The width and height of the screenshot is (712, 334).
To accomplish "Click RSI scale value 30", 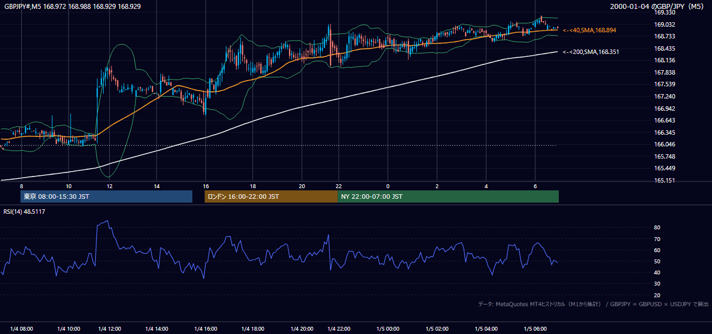I will click(x=657, y=284).
